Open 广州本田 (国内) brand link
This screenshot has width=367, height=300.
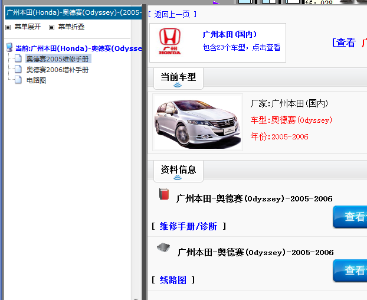pos(230,34)
